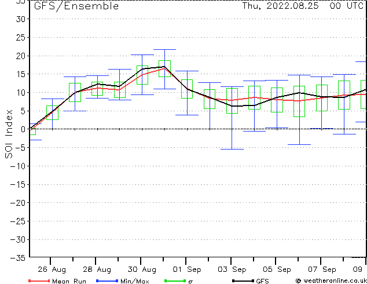The width and height of the screenshot is (367, 284).
Task: Click the y-axis value -15
Action: (18, 185)
